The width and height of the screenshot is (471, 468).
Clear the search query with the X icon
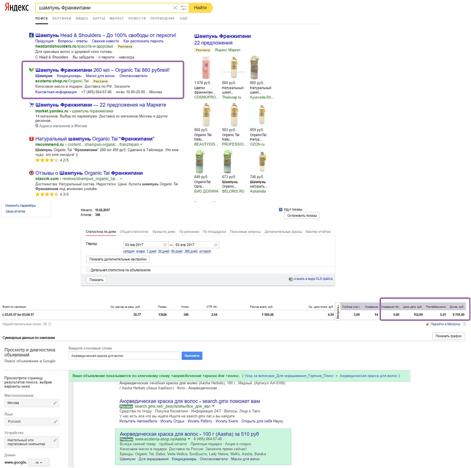[x=175, y=8]
